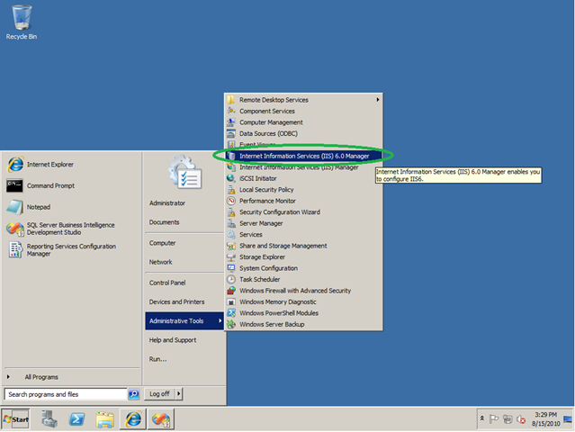The width and height of the screenshot is (575, 432).
Task: Select Administrative Tools in Start menu
Action: 184,321
